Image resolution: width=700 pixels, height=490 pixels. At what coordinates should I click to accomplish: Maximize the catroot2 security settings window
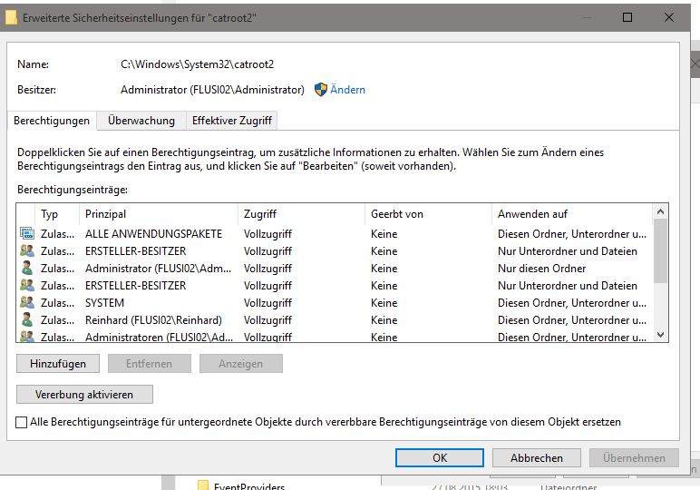tap(627, 17)
